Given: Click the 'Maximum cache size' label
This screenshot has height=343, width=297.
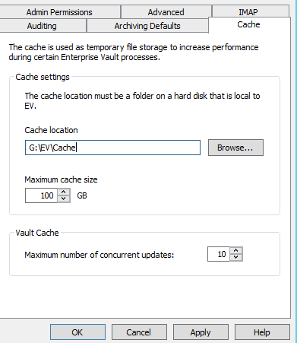Looking at the screenshot, I should click(x=61, y=179).
